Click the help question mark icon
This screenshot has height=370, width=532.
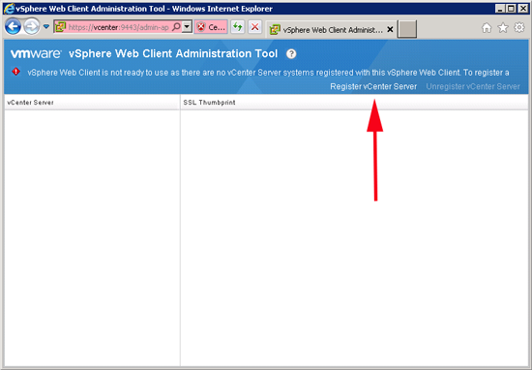pyautogui.click(x=291, y=53)
